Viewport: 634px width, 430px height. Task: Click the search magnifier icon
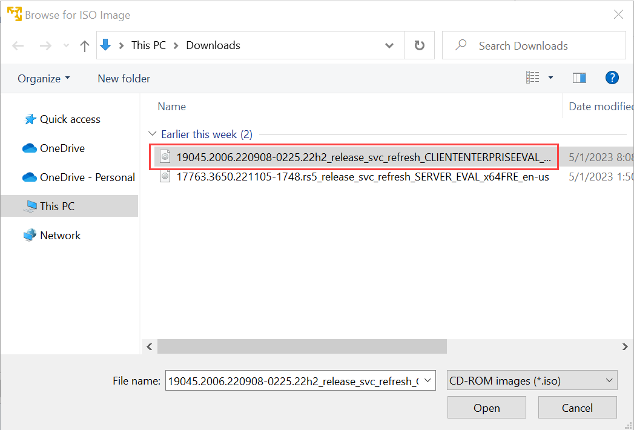tap(461, 45)
